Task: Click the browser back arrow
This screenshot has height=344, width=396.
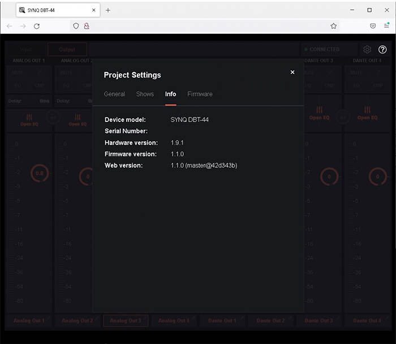Action: (10, 26)
